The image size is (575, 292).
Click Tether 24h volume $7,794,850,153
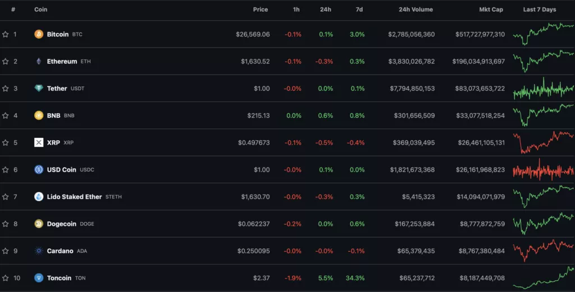(x=412, y=88)
